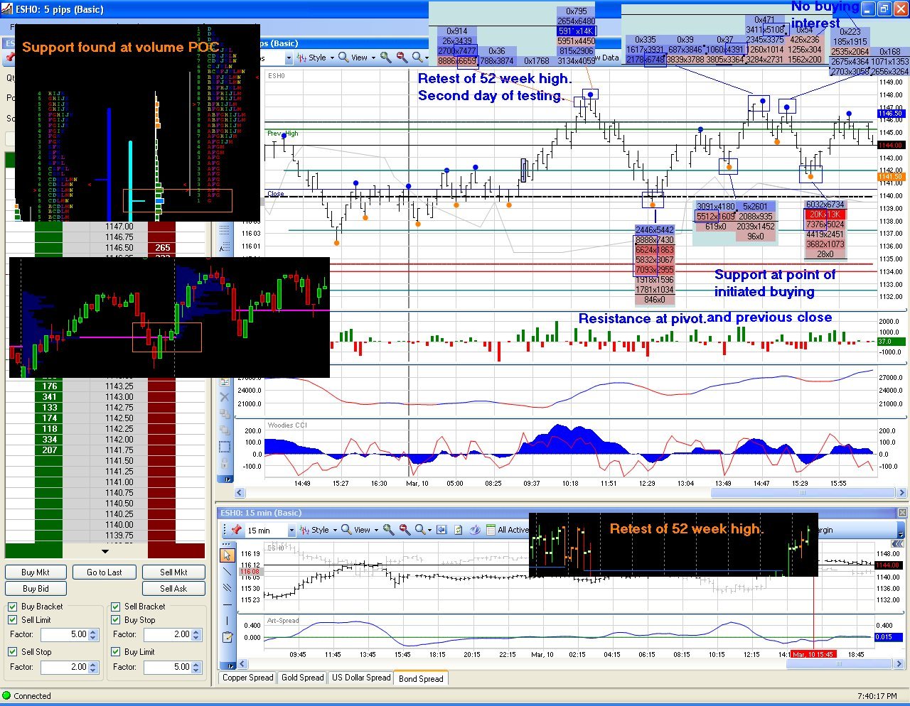The height and width of the screenshot is (706, 910).
Task: Select the vertical line tool
Action: (x=227, y=620)
